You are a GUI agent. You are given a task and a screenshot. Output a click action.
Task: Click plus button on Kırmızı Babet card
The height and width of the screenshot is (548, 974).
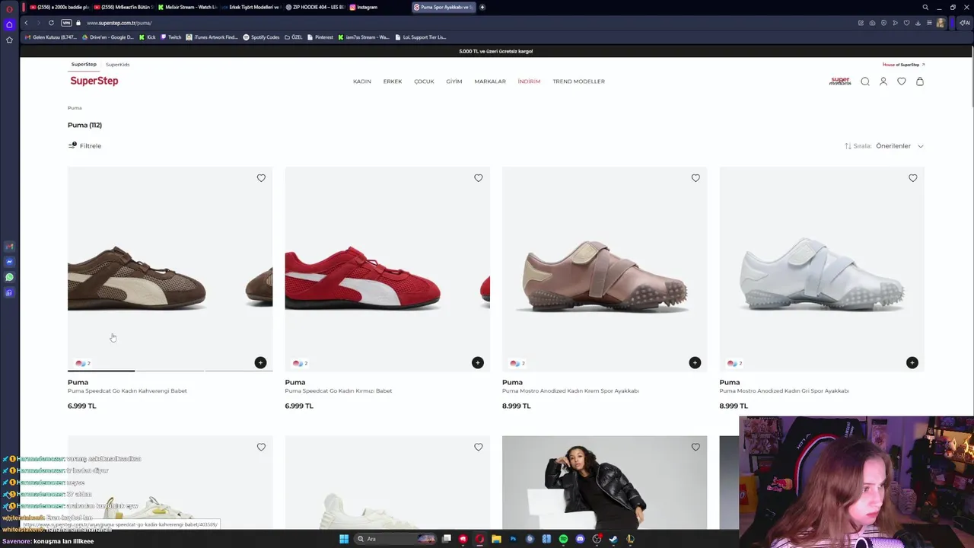click(x=478, y=363)
